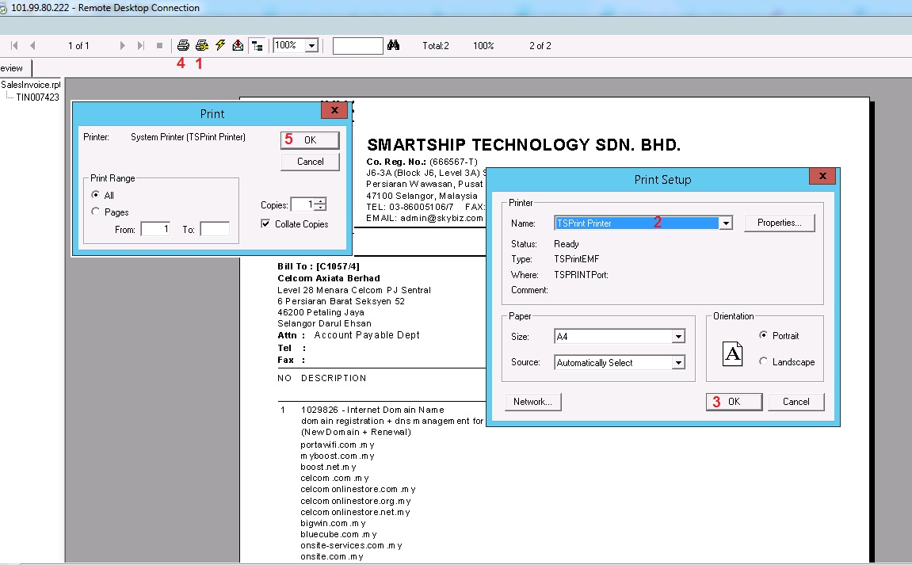Open Printer Setup from the toolbar icon
The width and height of the screenshot is (912, 565).
coord(202,46)
